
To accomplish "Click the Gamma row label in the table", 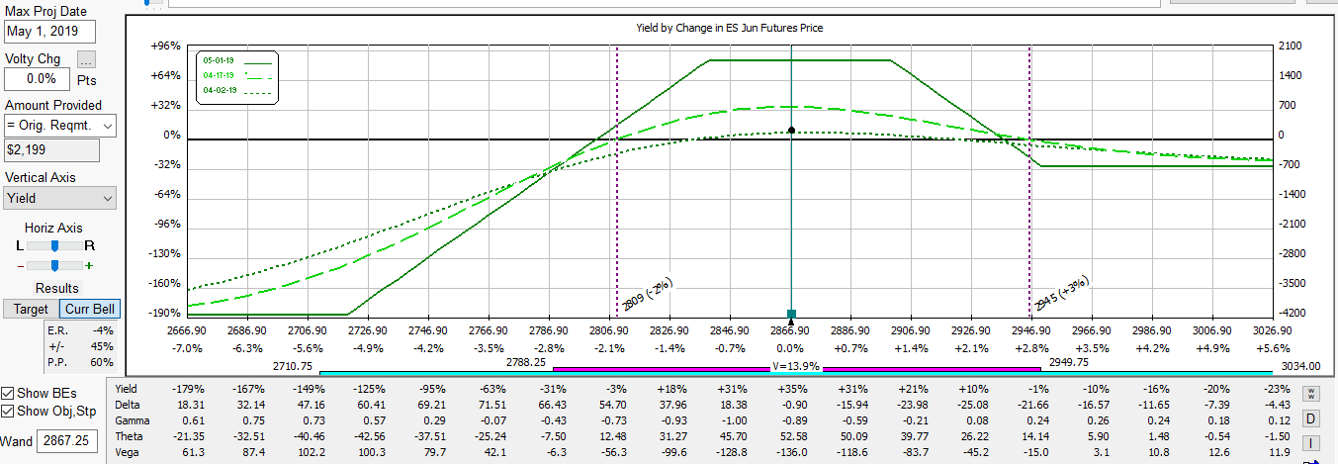I will point(134,420).
